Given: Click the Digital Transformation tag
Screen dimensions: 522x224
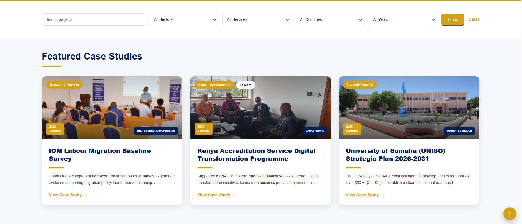Looking at the screenshot, I should [x=214, y=85].
